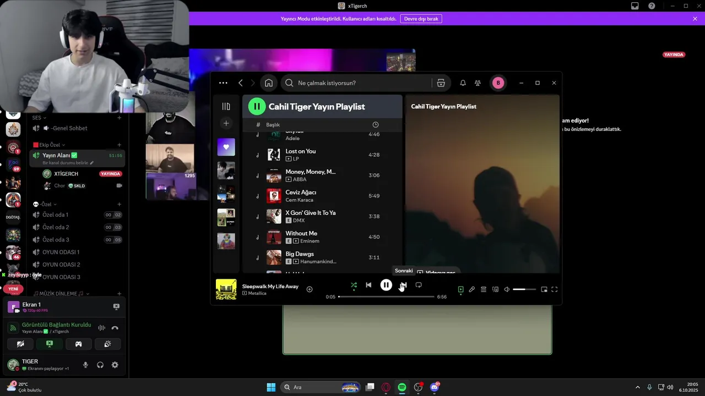Toggle shuffle in Spotify player
The height and width of the screenshot is (396, 705).
point(354,285)
